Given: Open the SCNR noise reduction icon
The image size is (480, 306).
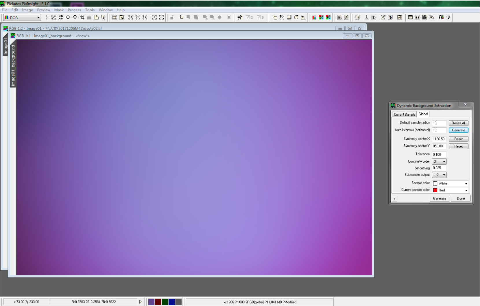Looking at the screenshot, I should pyautogui.click(x=390, y=17).
